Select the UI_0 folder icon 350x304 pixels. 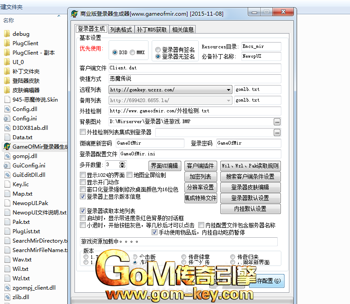7,62
